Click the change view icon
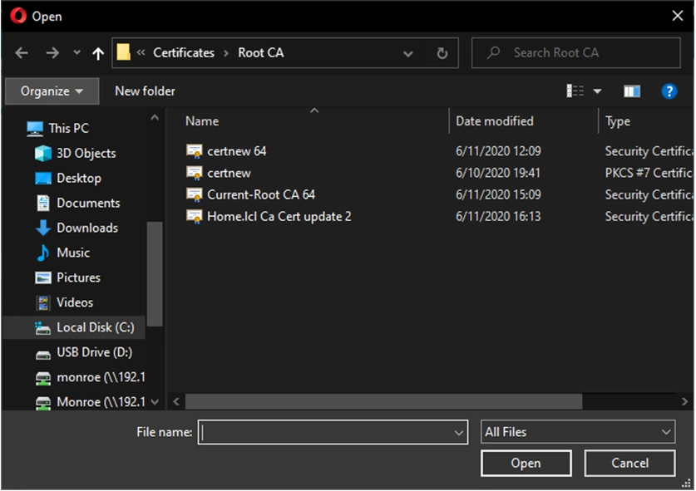This screenshot has width=696, height=491. point(575,91)
